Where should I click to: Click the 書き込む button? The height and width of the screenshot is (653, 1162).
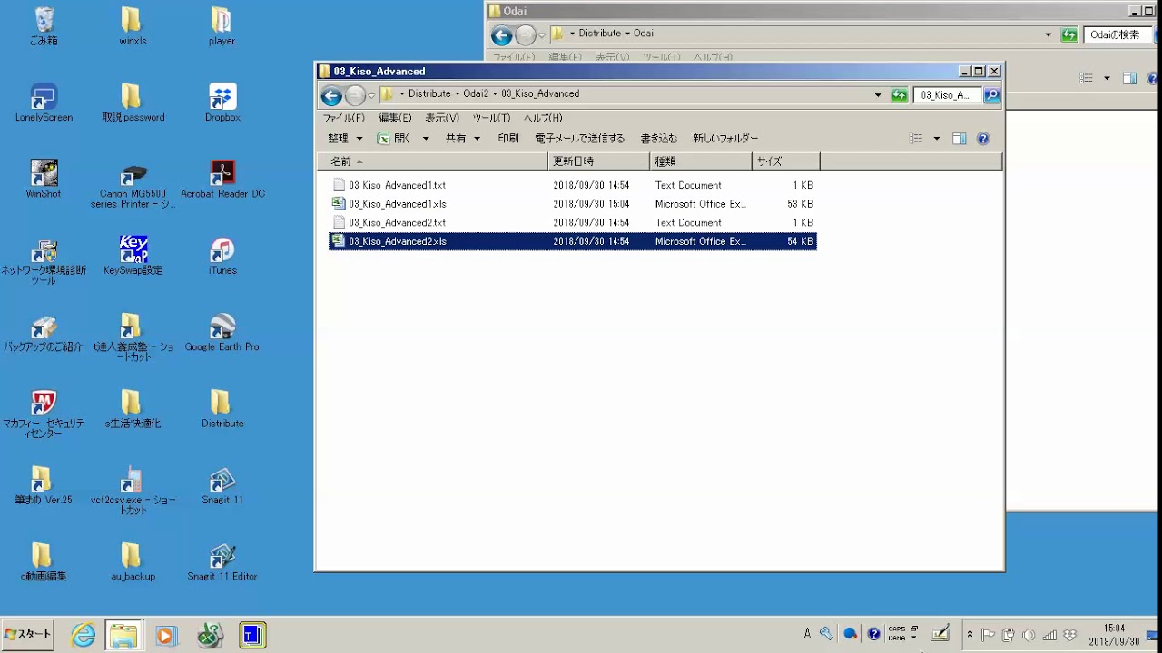pos(658,139)
